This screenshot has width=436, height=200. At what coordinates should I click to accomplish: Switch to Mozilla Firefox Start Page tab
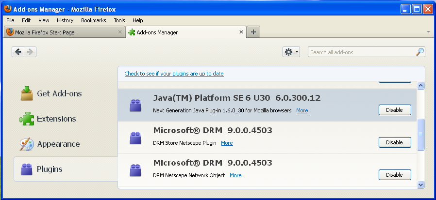[x=65, y=32]
